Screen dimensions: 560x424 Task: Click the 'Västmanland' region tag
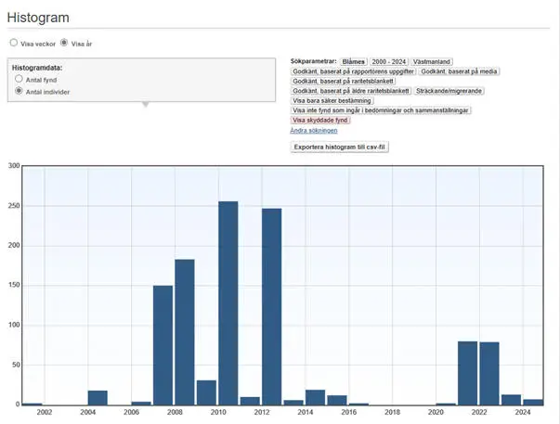pos(432,60)
